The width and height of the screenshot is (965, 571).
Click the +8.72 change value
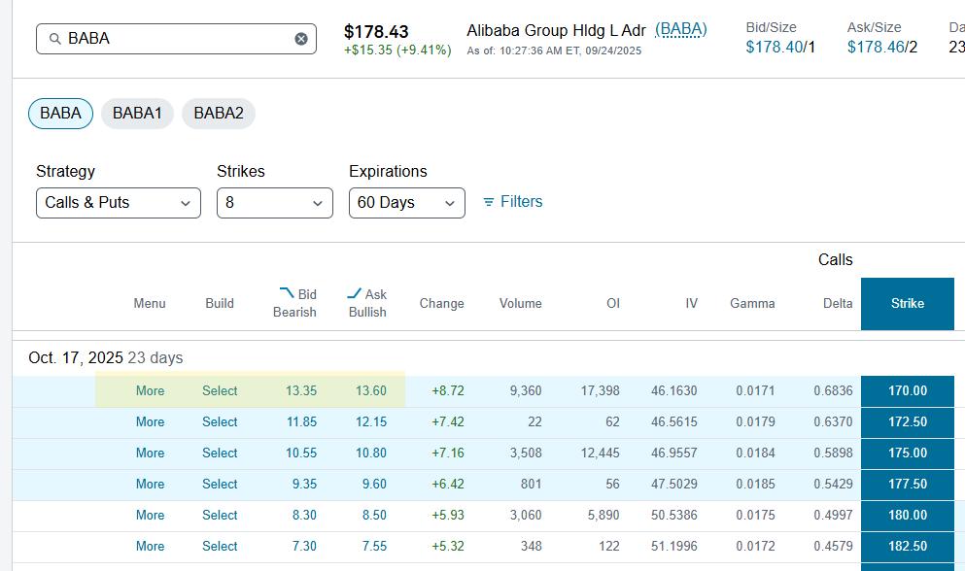pos(448,390)
